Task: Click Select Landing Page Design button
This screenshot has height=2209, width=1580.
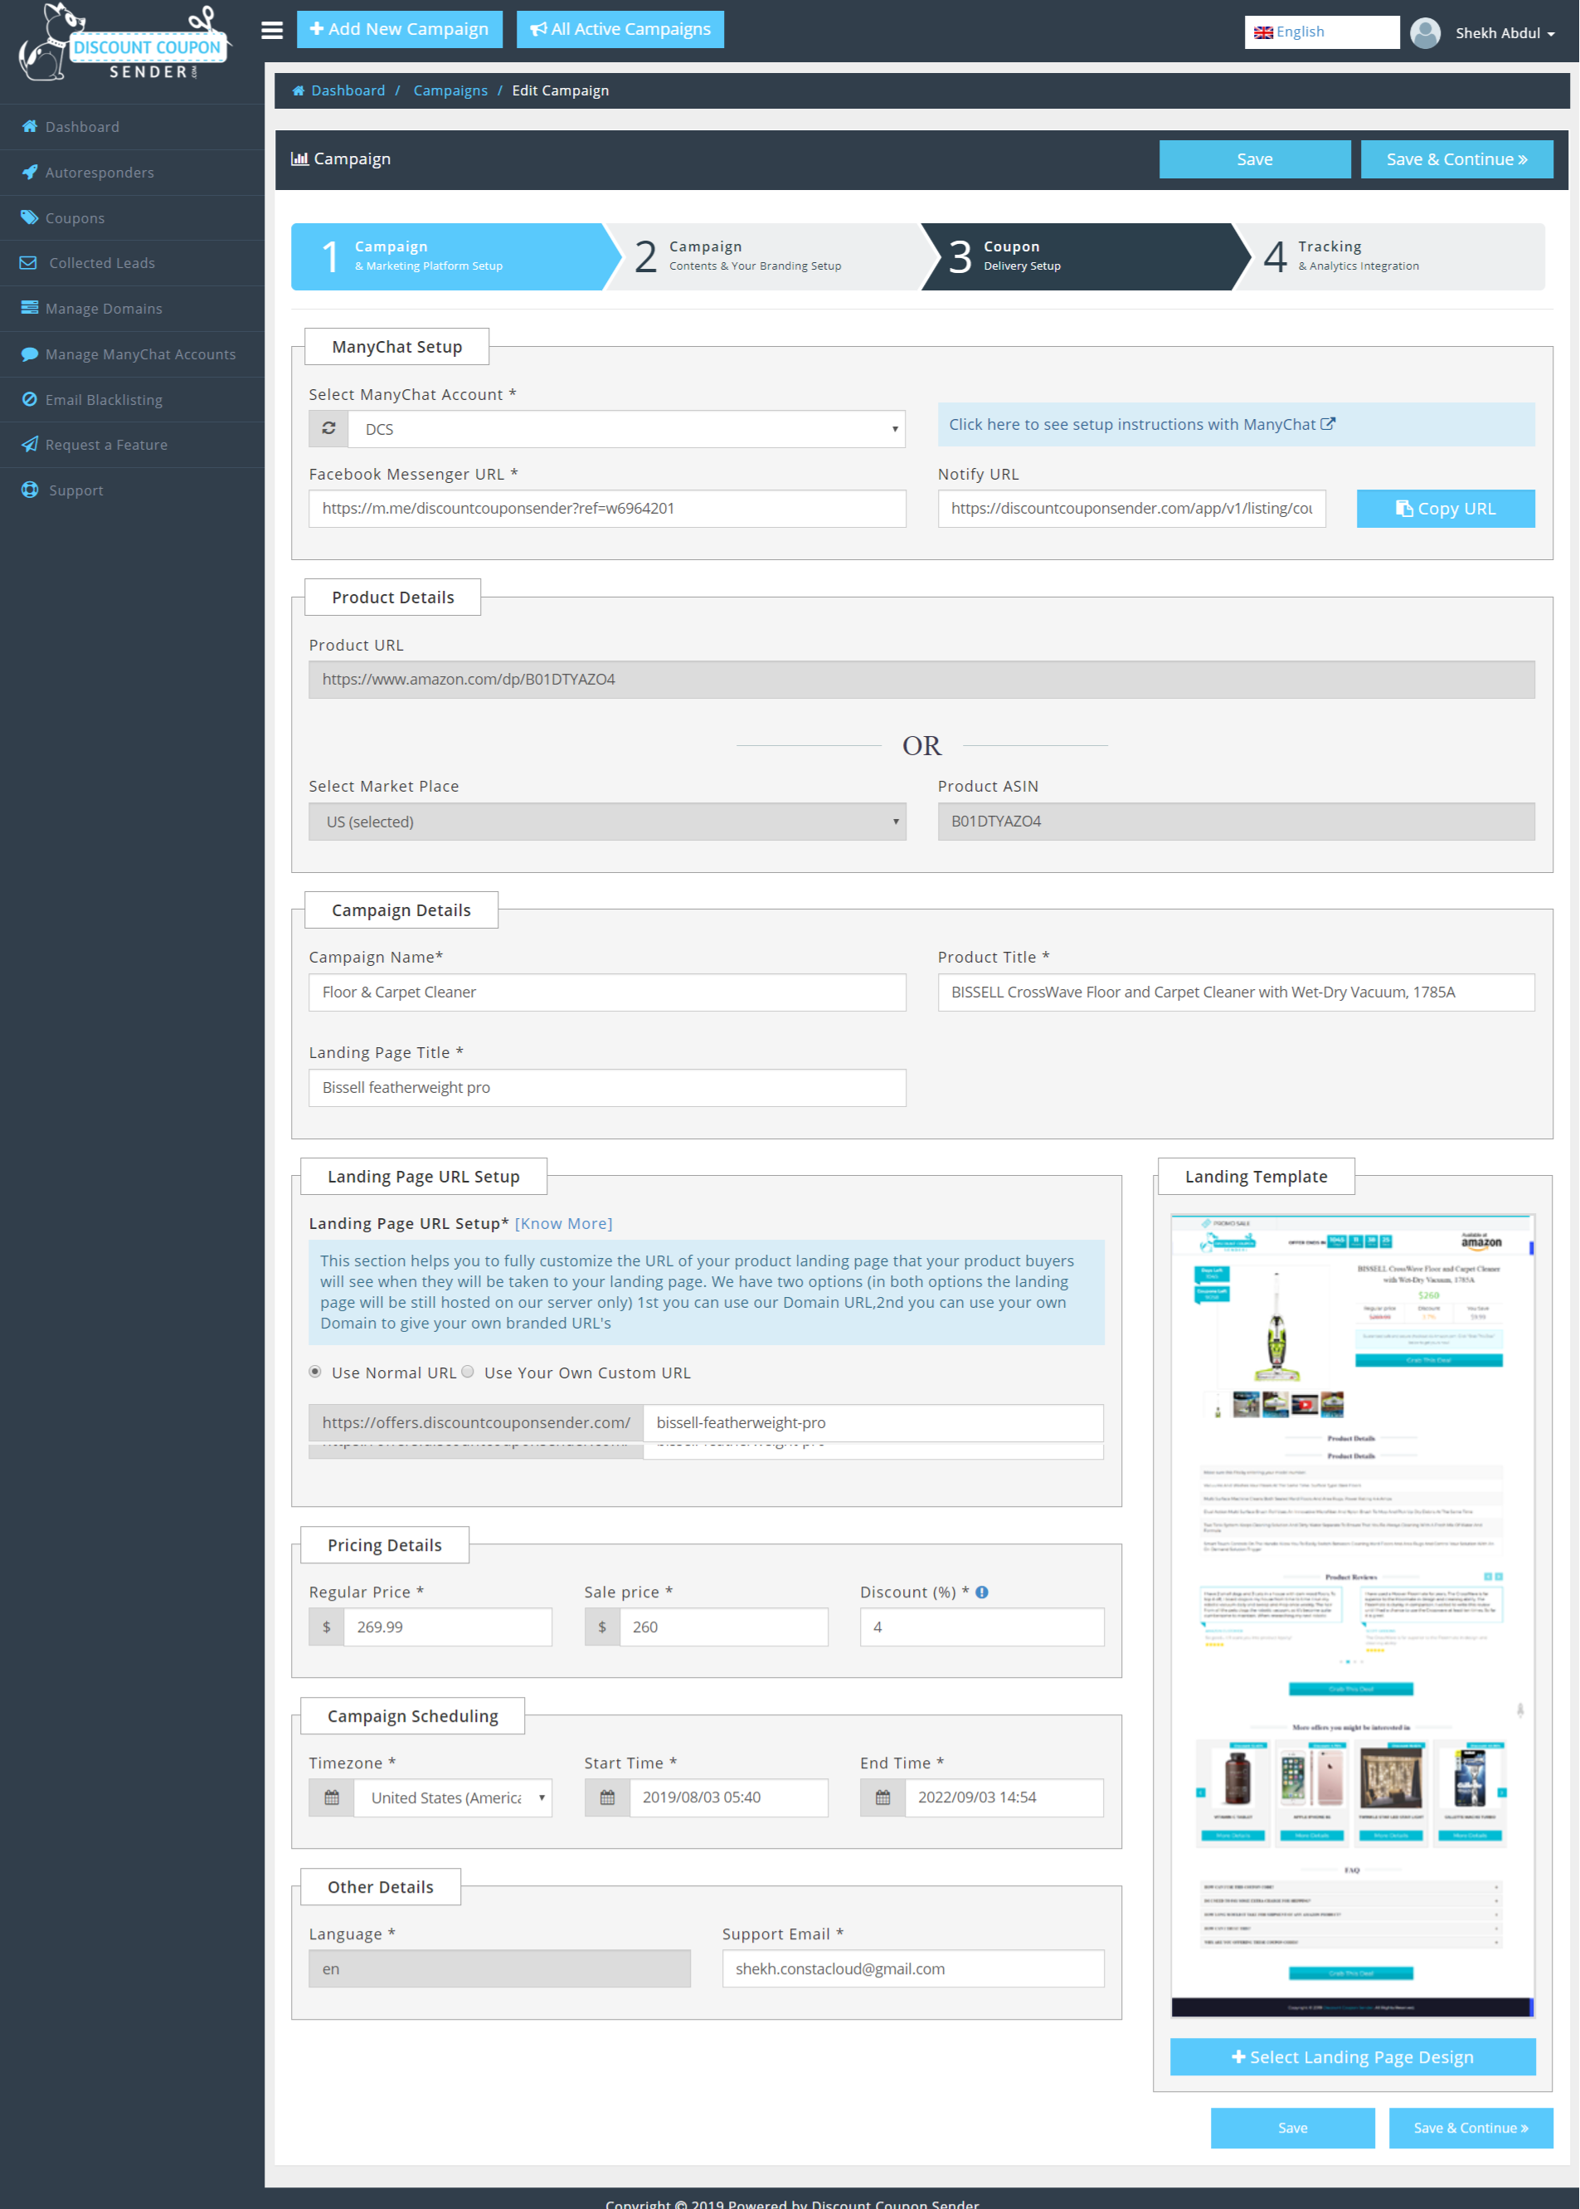Action: point(1353,2056)
